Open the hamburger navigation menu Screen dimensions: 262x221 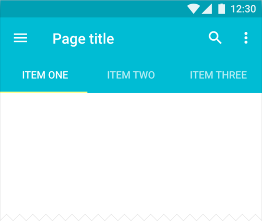click(20, 38)
